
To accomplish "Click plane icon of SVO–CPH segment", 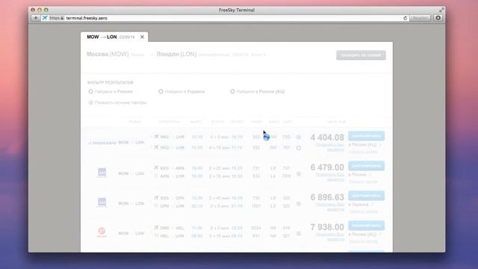I will (x=156, y=197).
